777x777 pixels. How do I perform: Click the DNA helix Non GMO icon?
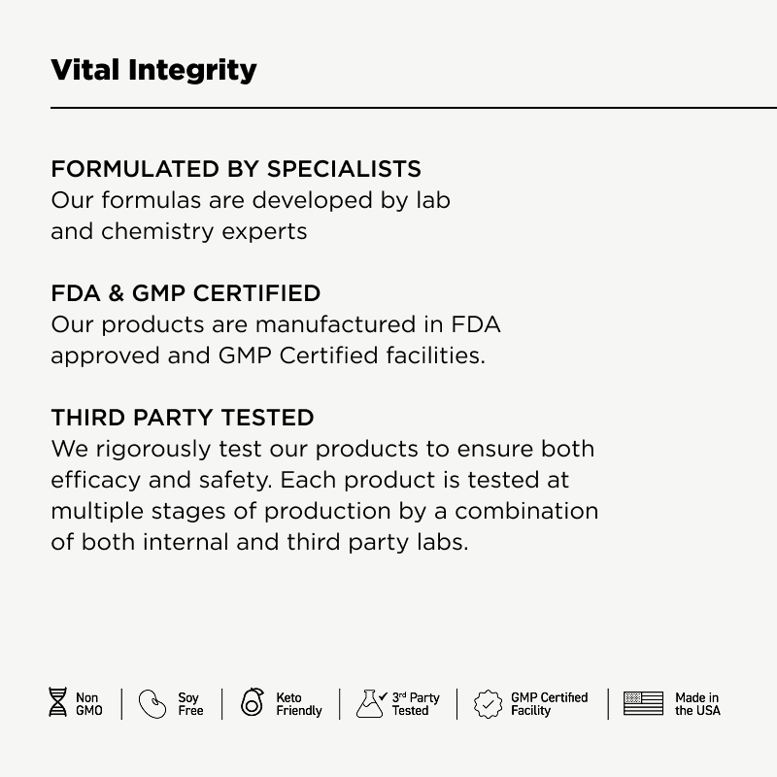pyautogui.click(x=58, y=703)
